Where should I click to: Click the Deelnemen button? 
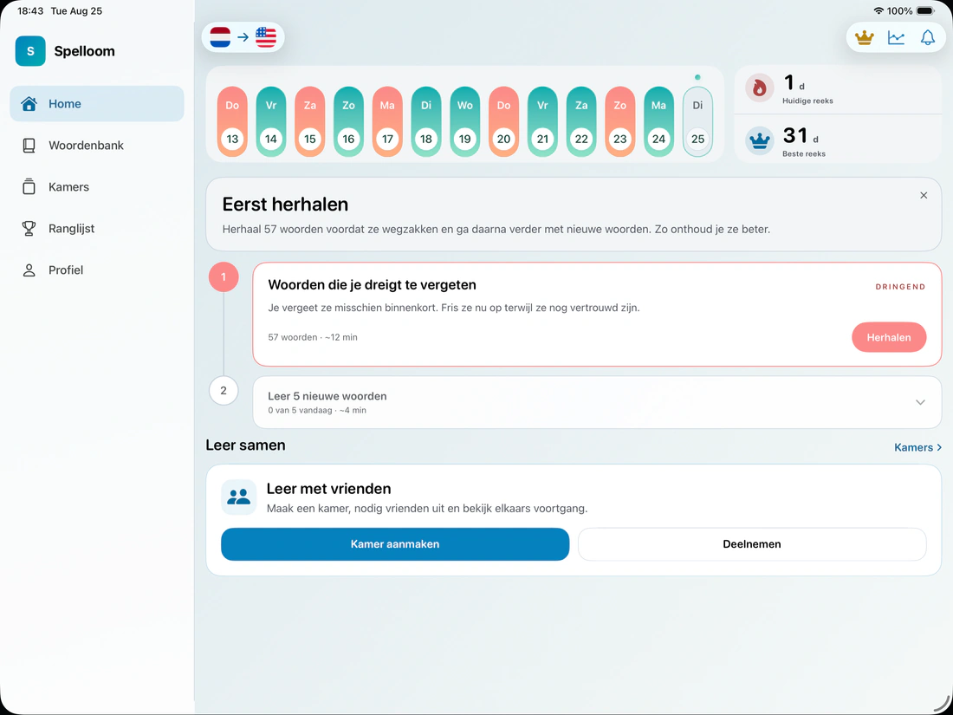coord(752,544)
